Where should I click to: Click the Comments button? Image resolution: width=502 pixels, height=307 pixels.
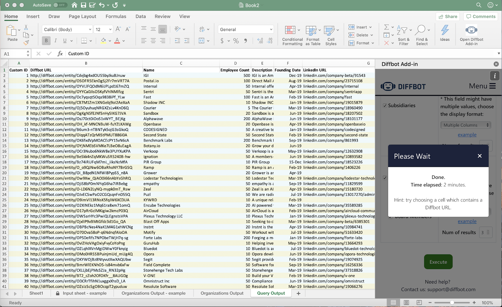click(481, 17)
